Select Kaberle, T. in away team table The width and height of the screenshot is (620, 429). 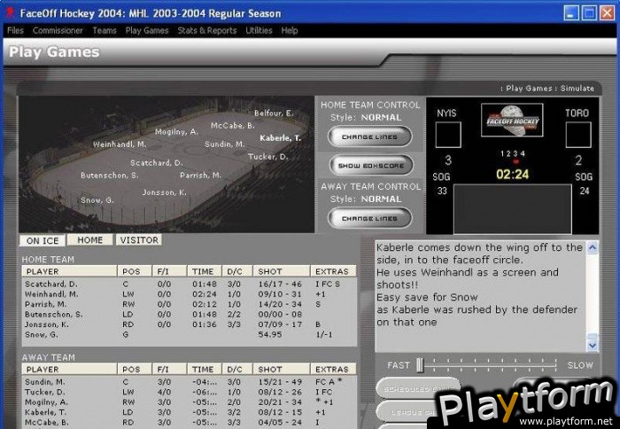[x=189, y=412]
